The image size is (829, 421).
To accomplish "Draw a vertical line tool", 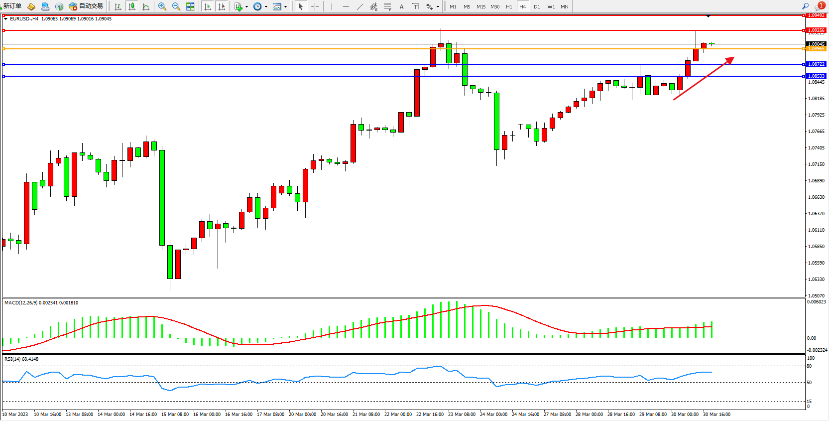I will [332, 6].
